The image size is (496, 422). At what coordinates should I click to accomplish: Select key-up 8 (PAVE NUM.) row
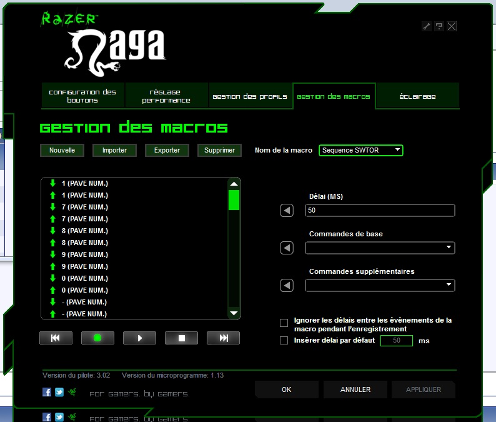tap(134, 243)
